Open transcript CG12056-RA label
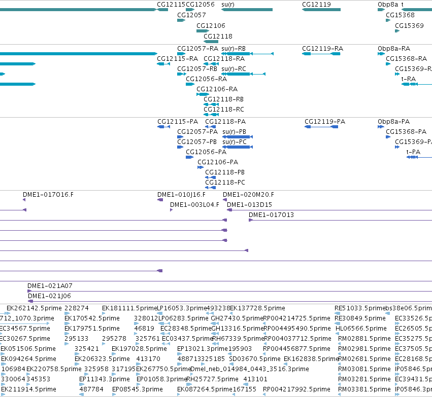This screenshot has width=432, height=397. [207, 79]
